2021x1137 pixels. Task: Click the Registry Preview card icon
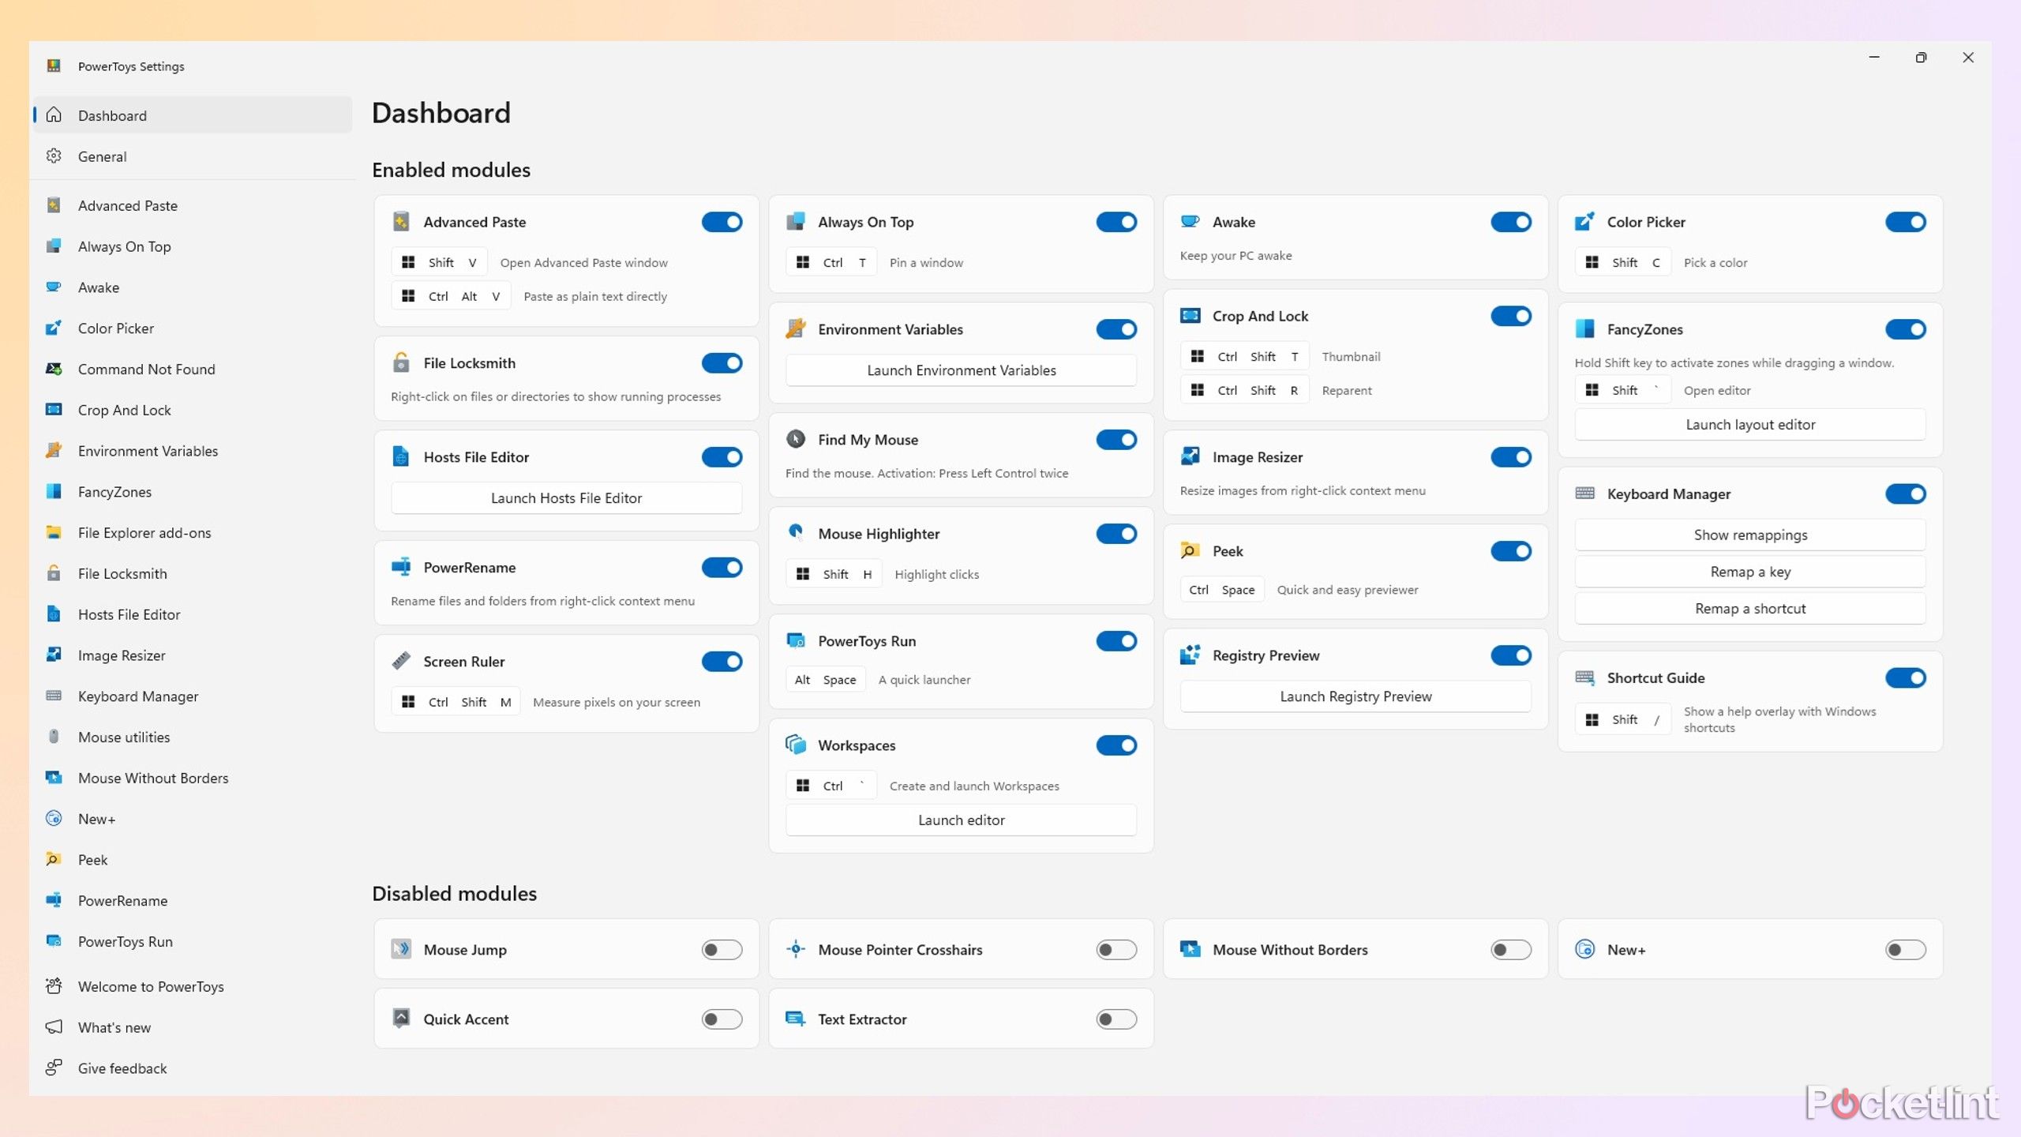coord(1190,655)
